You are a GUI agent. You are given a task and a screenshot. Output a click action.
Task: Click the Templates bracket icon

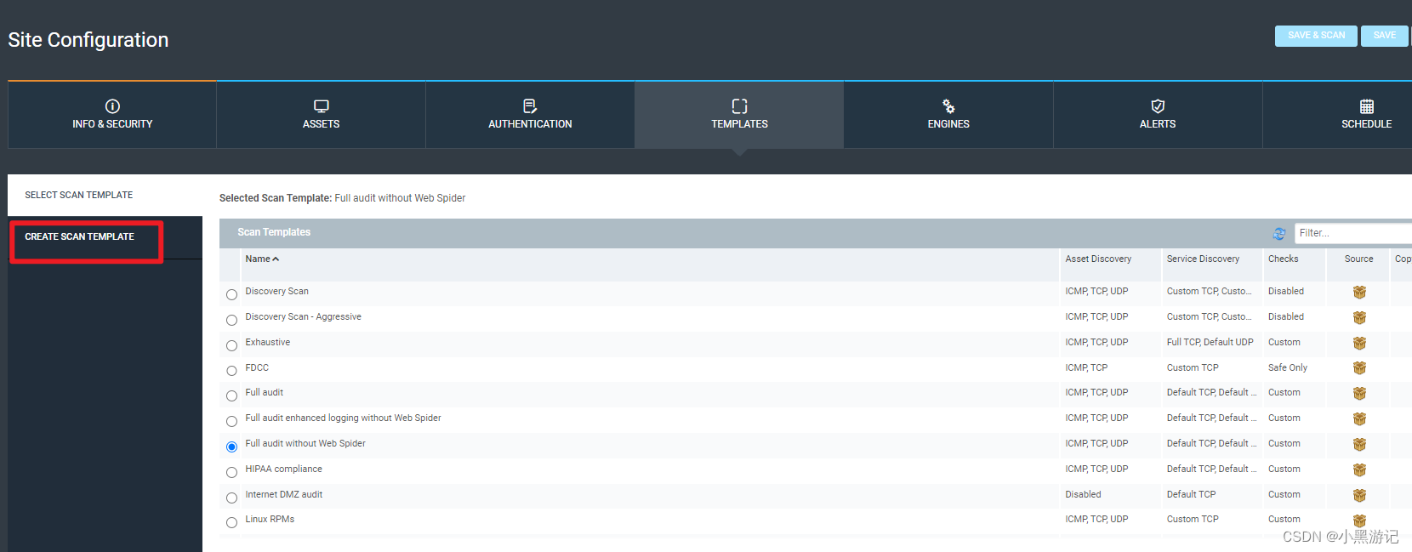(x=739, y=106)
